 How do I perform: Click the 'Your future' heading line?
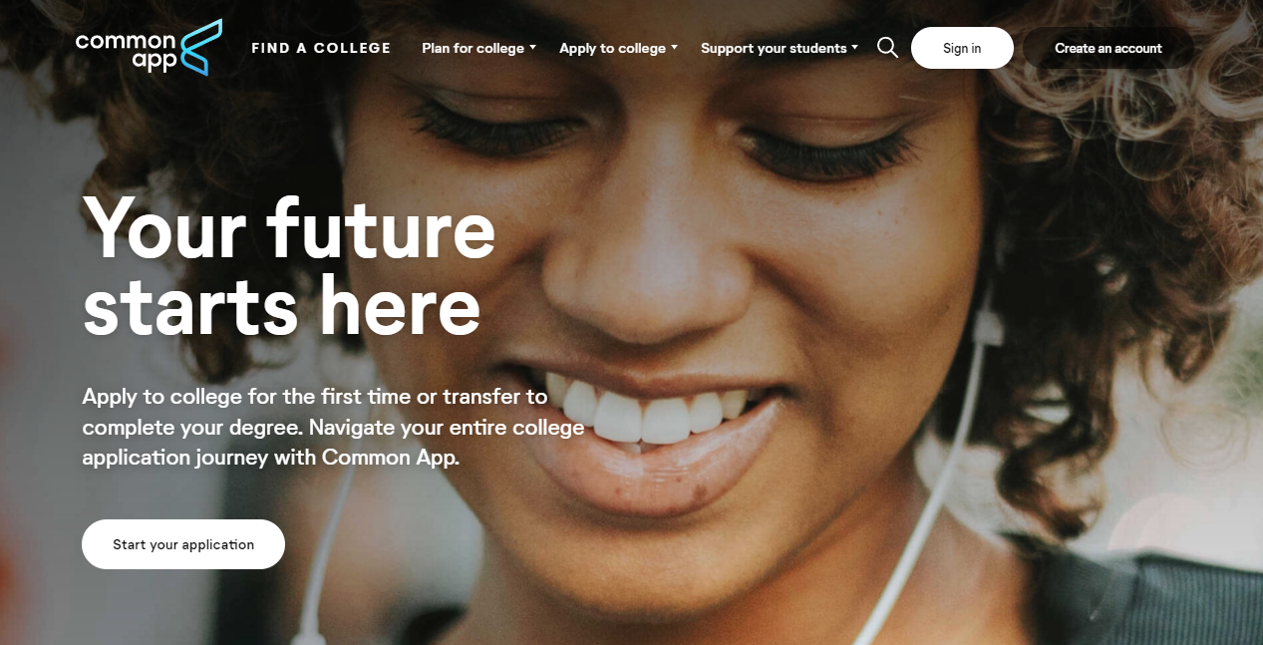point(289,228)
